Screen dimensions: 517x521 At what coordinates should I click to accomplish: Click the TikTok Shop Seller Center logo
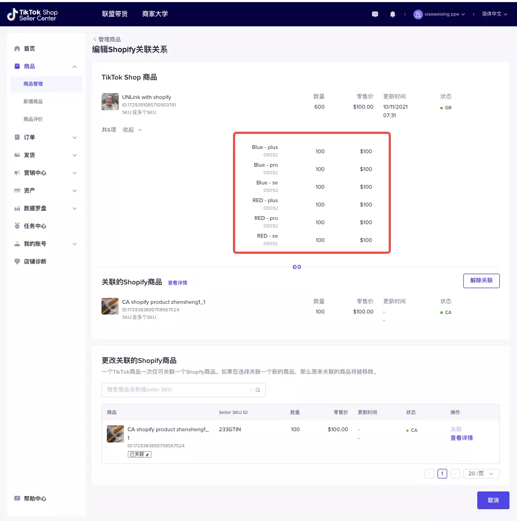32,15
